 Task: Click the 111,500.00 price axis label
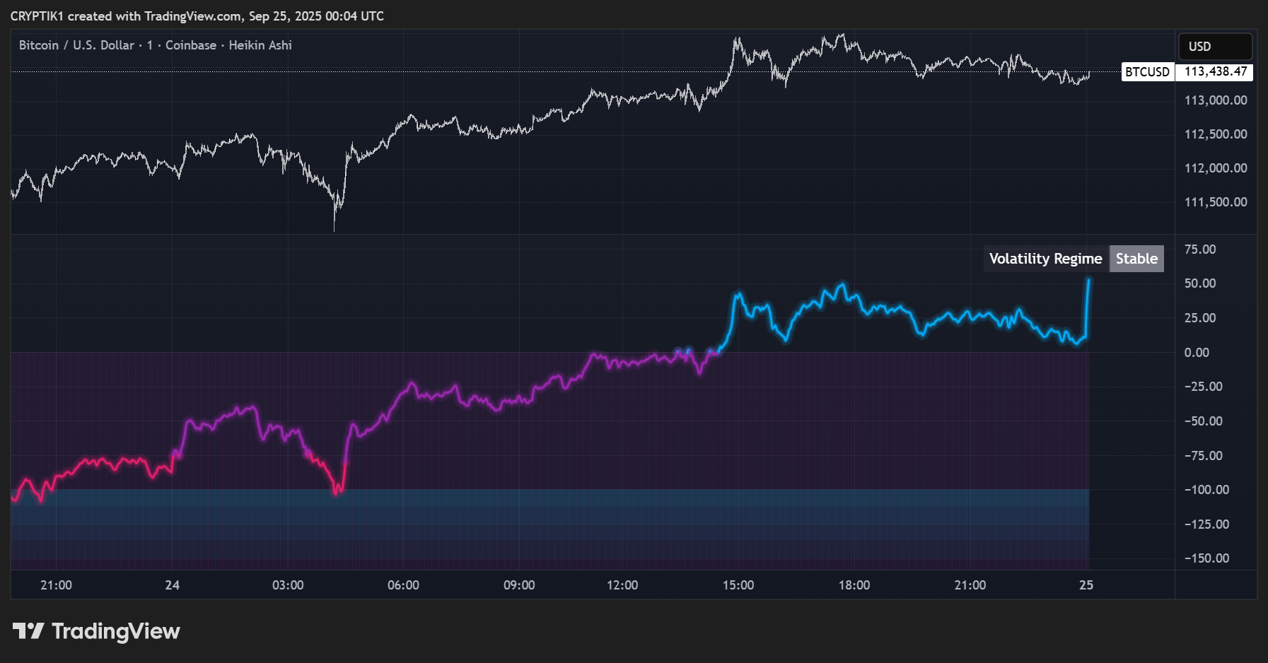[x=1216, y=202]
